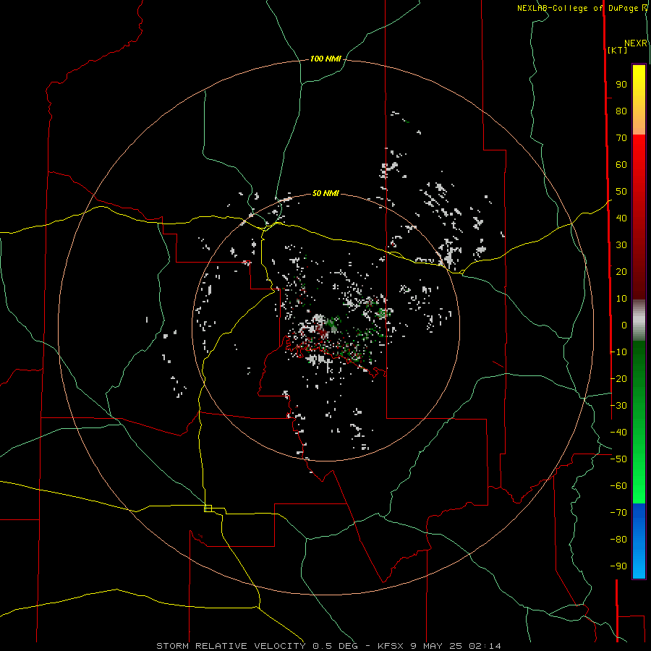651x651 pixels.
Task: Click the "-60" value on velocity scale
Action: coord(618,486)
